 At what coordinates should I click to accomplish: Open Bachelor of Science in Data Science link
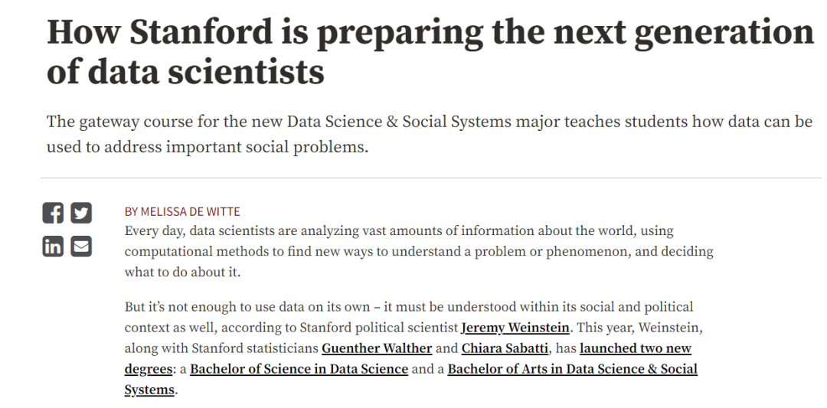pos(299,369)
